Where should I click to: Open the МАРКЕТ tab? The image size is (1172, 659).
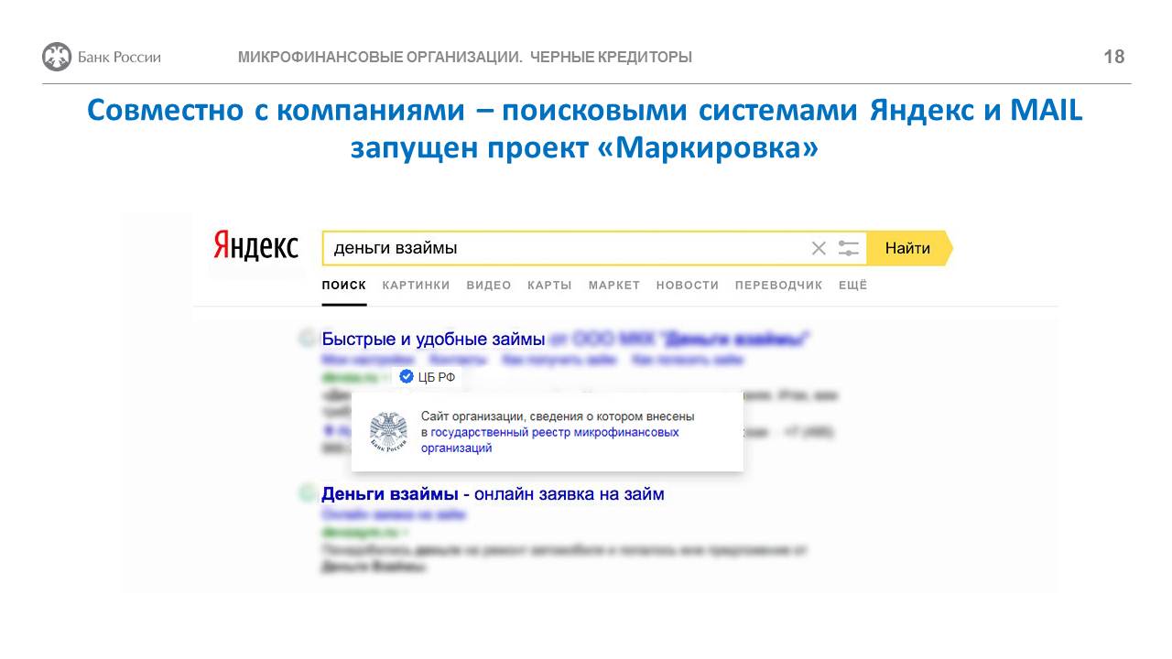[614, 286]
